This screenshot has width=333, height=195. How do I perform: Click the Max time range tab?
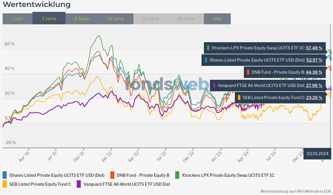pos(217,19)
